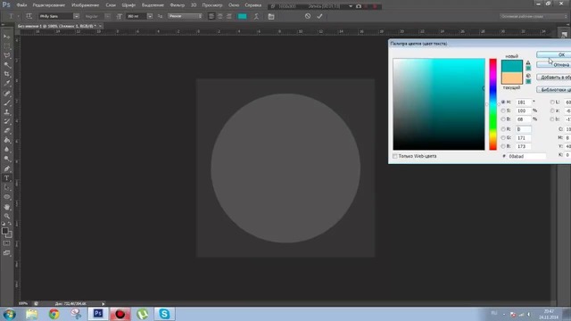Image resolution: width=571 pixels, height=321 pixels.
Task: Select the Ellipse shape tool
Action: coord(7,197)
